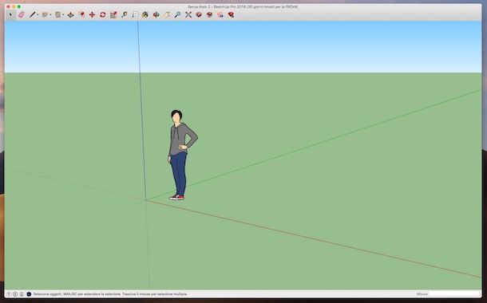The image size is (487, 303).
Task: Click the sign-in person status icon
Action: 22,294
